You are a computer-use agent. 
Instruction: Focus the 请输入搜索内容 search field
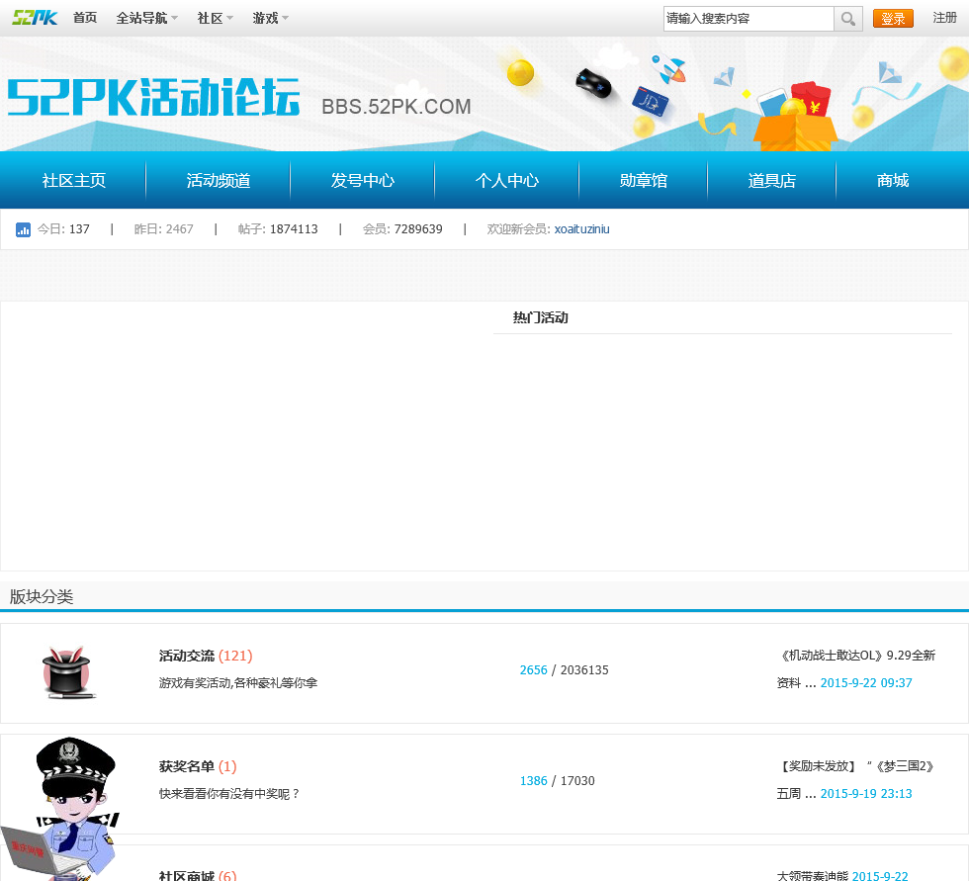[x=749, y=19]
